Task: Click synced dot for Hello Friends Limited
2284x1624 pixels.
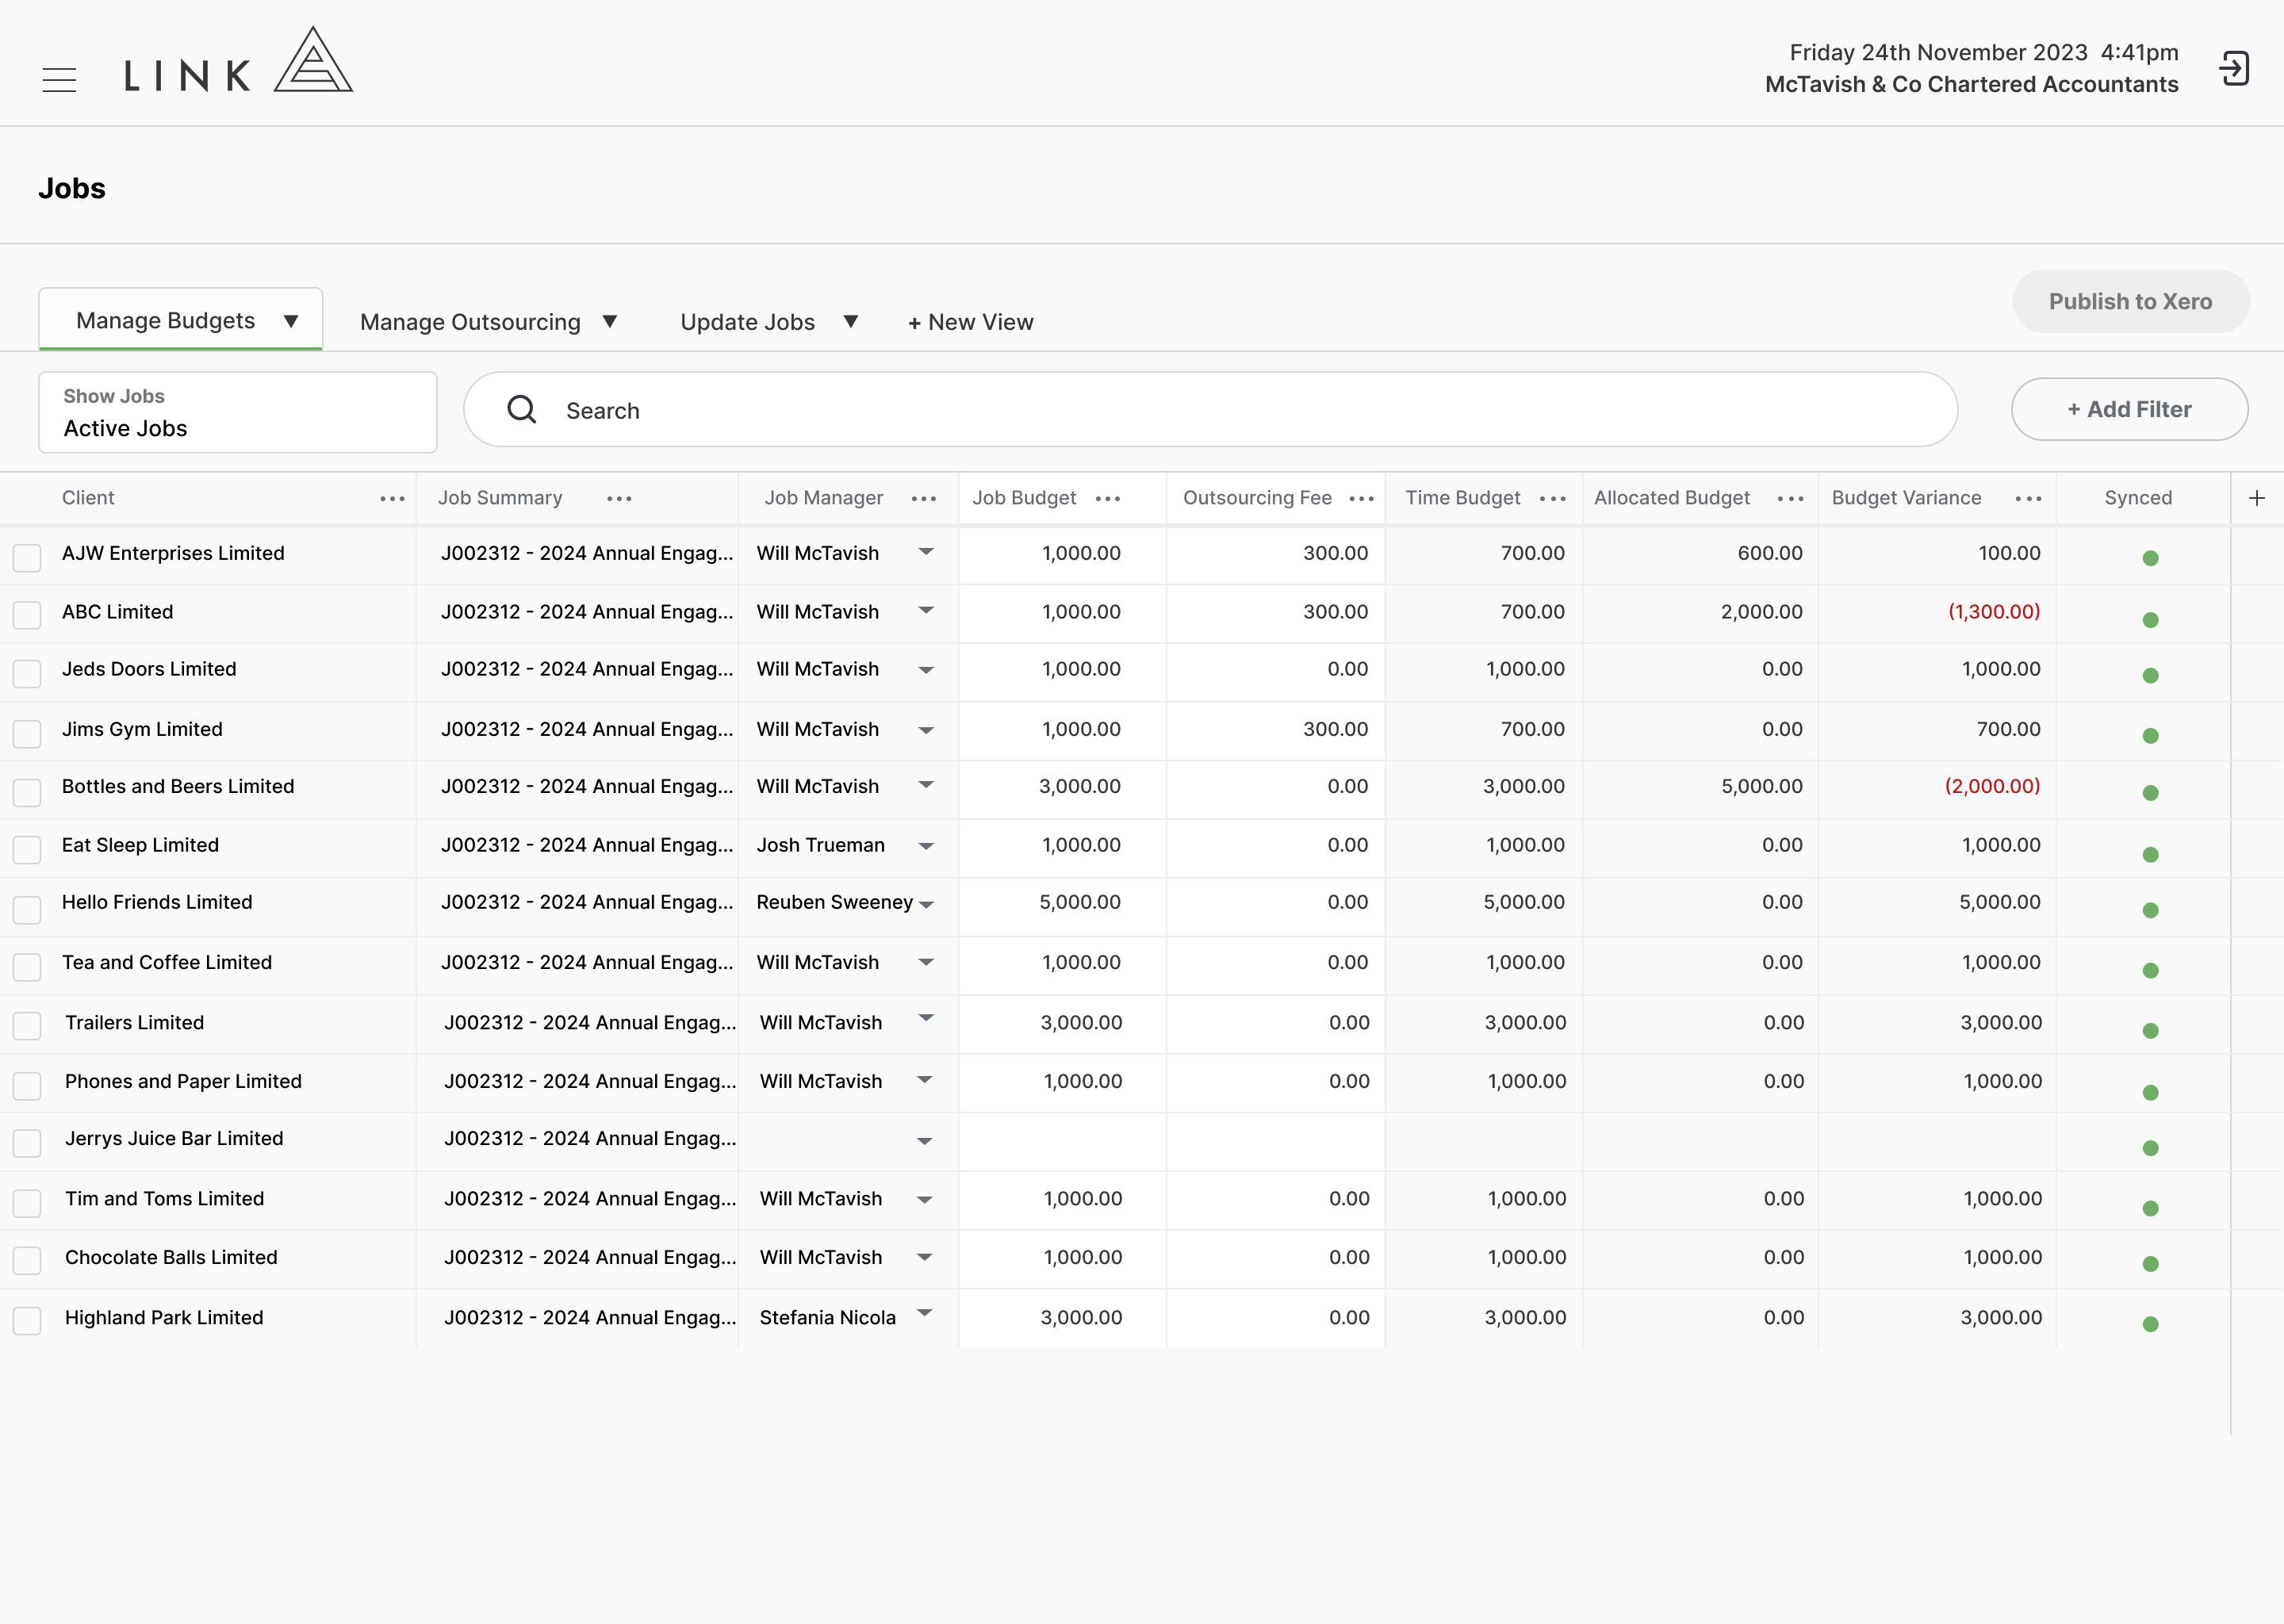Action: click(x=2151, y=910)
